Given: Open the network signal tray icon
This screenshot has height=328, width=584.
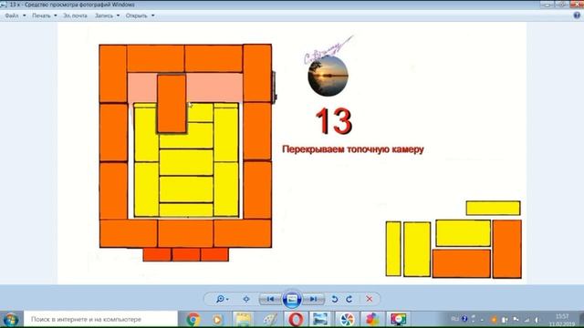Looking at the screenshot, I should 527,320.
